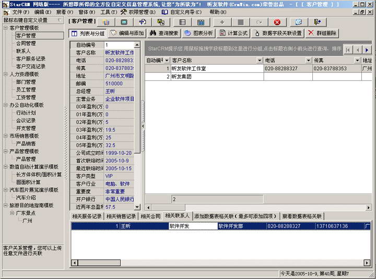Collapse the 人力资源模板 tree node
Screen dimensions: 376x279
point(6,74)
